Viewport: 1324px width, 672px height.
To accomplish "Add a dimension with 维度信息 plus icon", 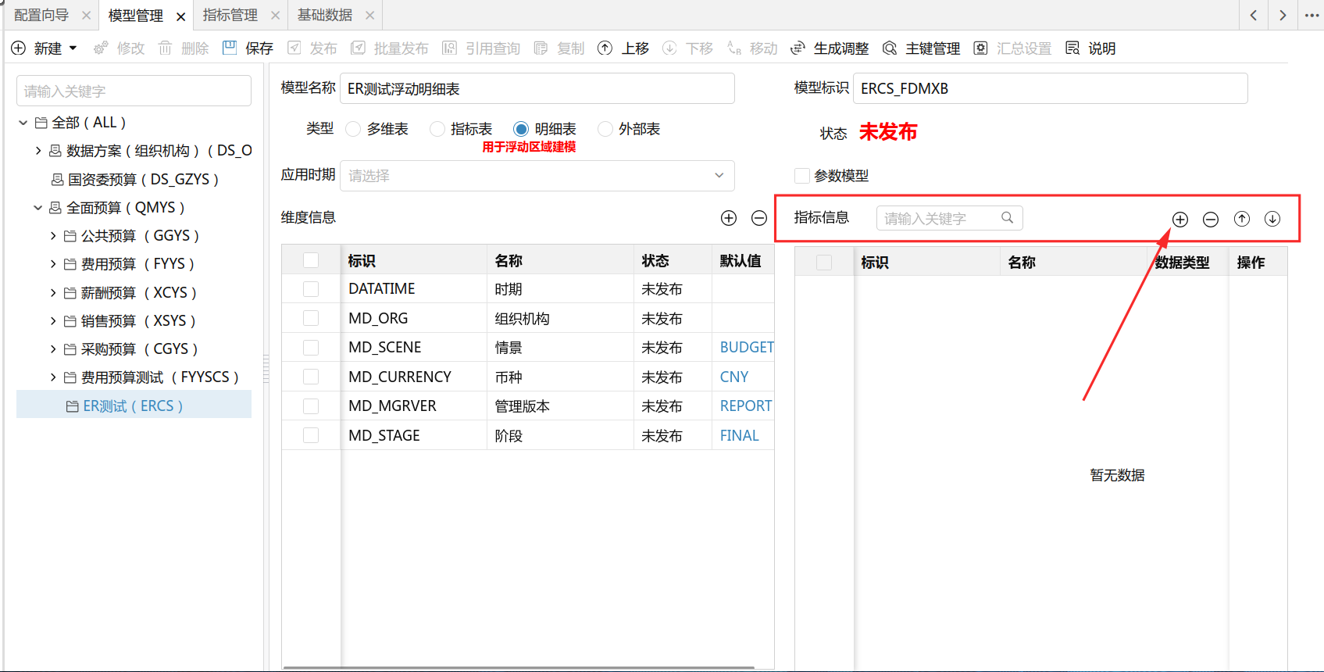I will pyautogui.click(x=729, y=218).
